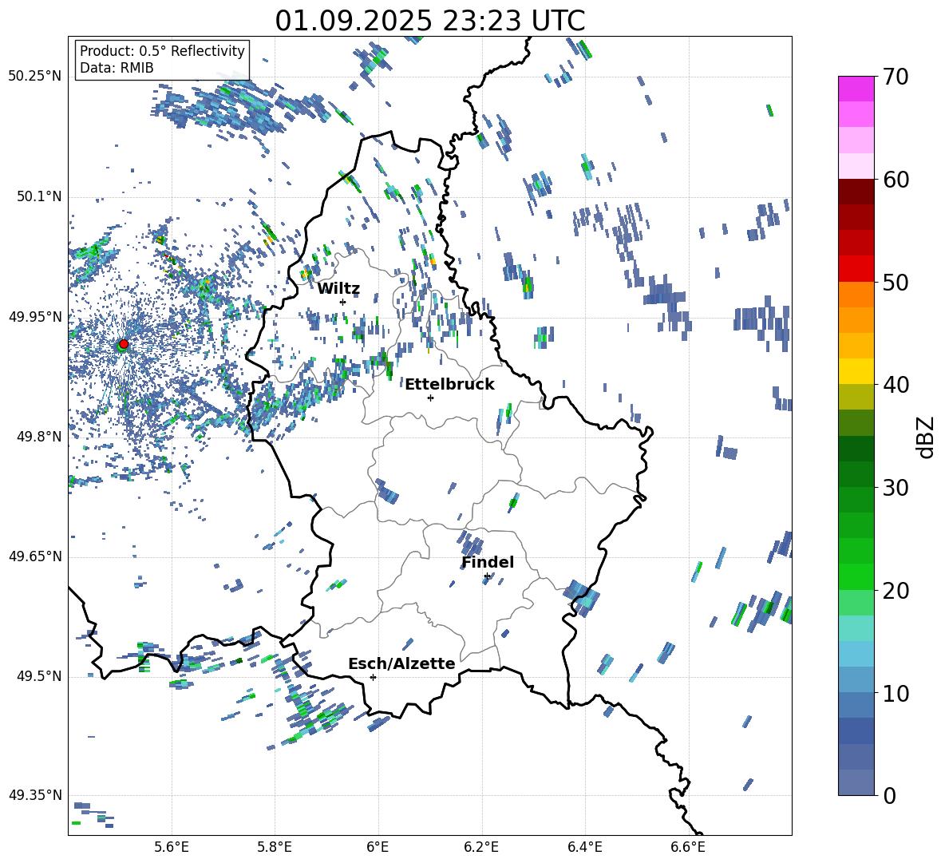
Task: Click the 40 colorbar tick label
Action: pos(896,385)
